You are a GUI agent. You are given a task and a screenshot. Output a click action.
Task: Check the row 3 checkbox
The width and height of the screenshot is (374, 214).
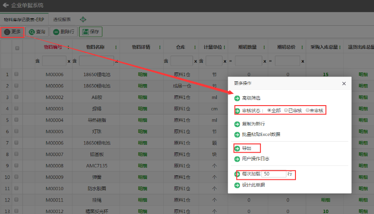[x=16, y=97]
